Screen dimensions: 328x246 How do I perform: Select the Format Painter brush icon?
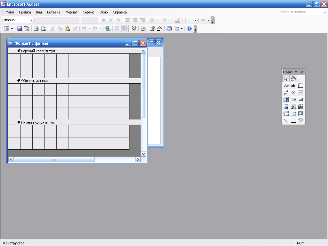(75, 29)
